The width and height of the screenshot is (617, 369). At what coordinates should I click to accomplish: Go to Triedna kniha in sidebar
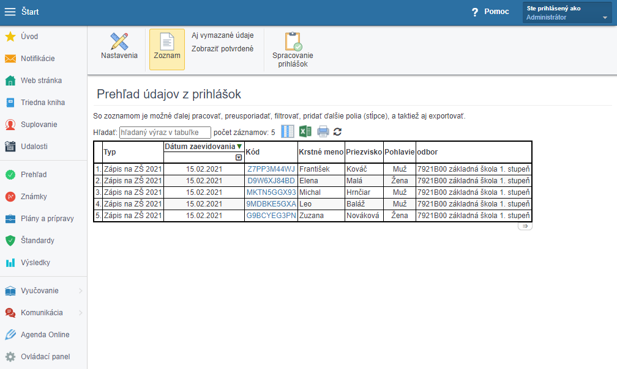point(42,103)
